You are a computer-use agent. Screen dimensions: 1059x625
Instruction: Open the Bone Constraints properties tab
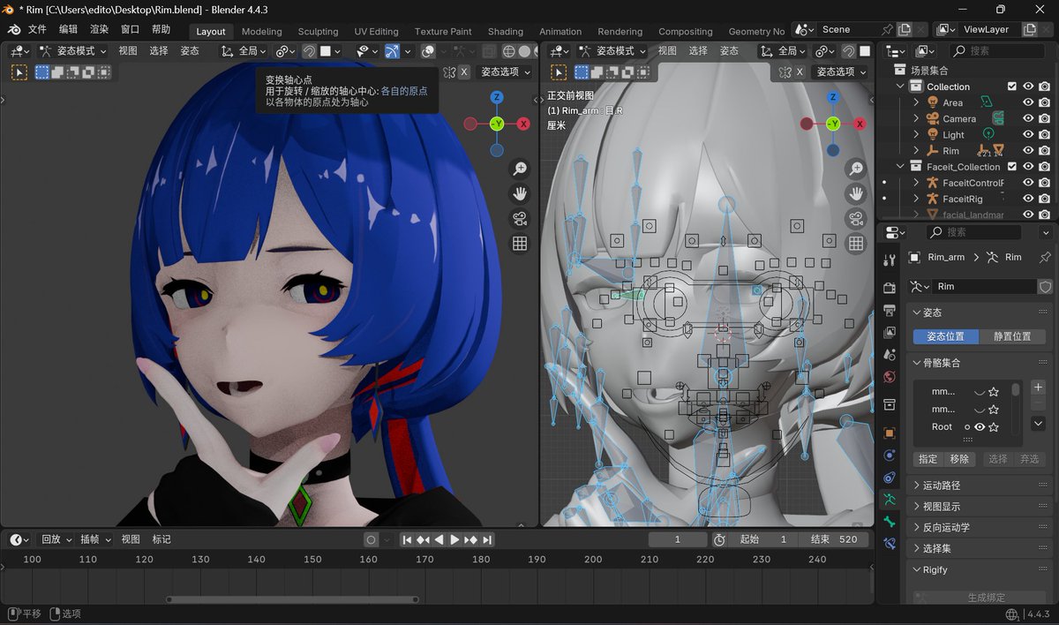pos(890,544)
